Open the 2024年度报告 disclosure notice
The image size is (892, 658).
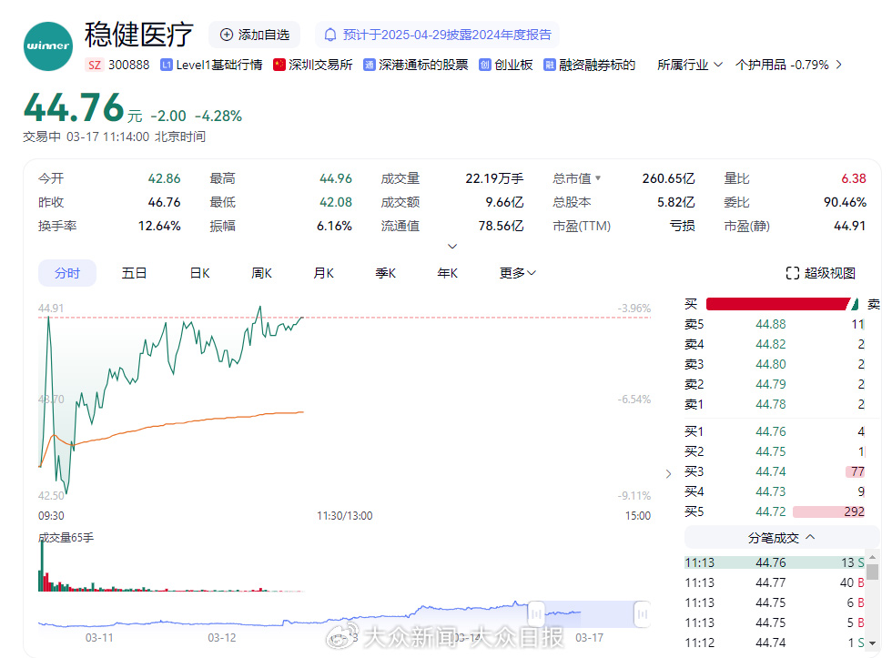437,35
